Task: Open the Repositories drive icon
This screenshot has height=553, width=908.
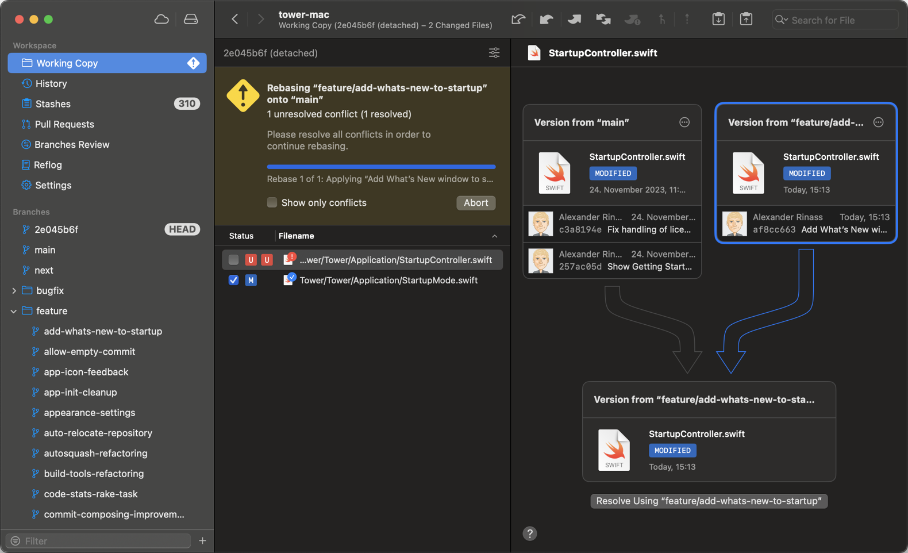Action: (x=191, y=20)
